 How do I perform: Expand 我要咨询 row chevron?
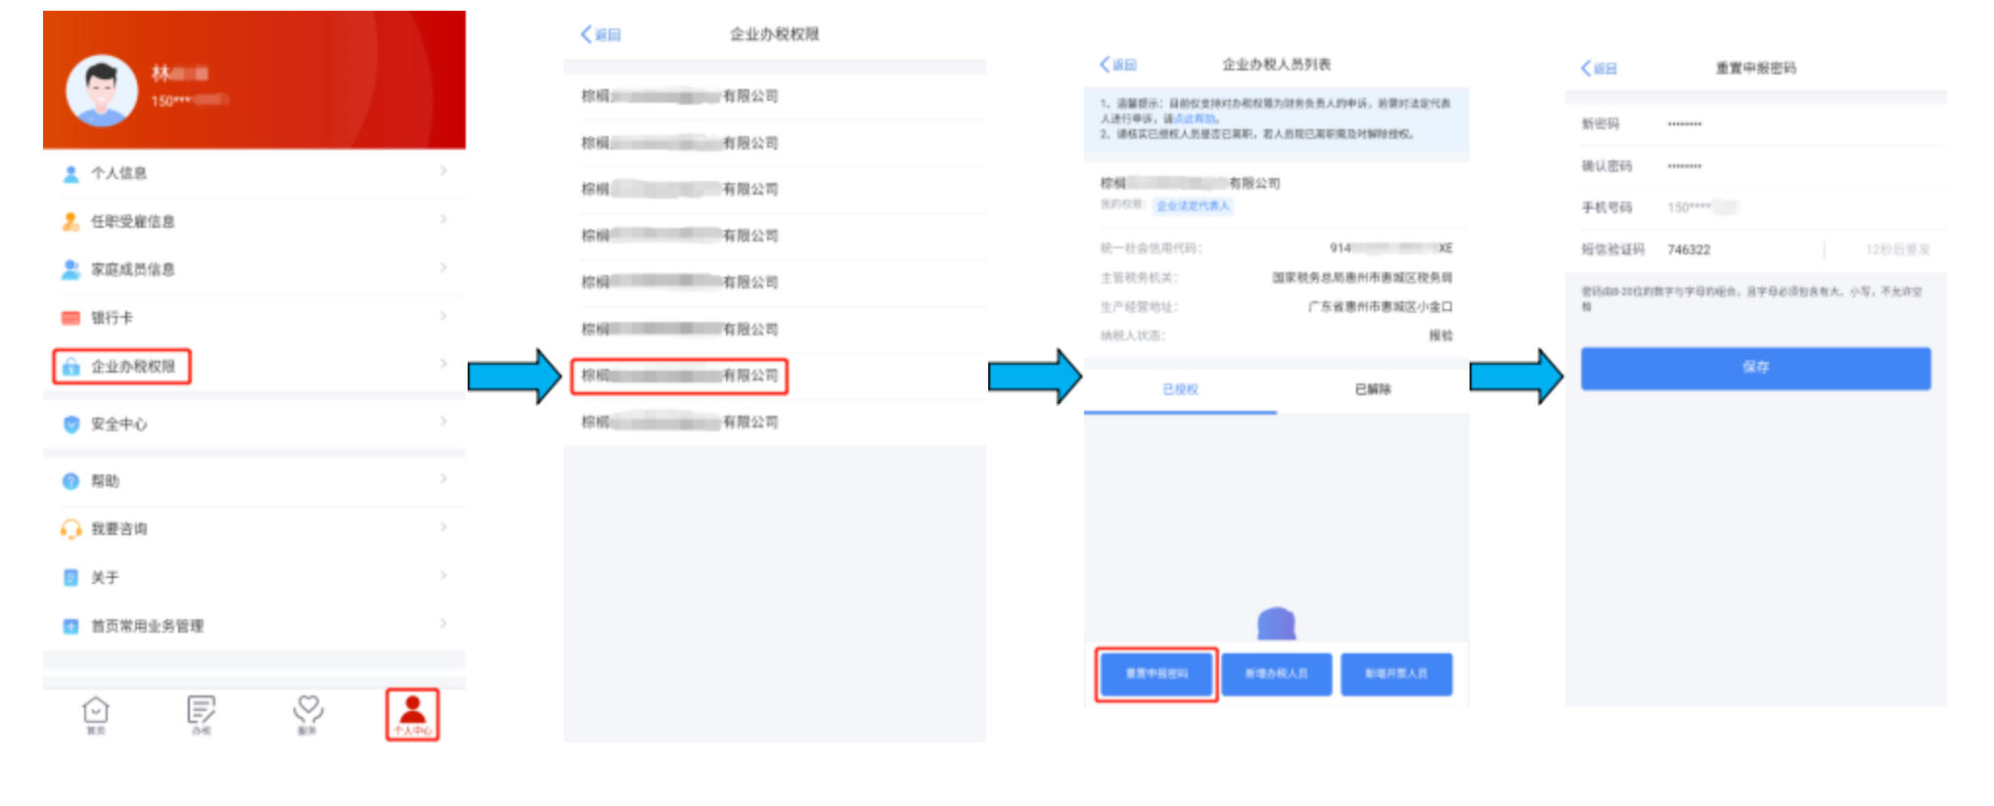pos(443,527)
